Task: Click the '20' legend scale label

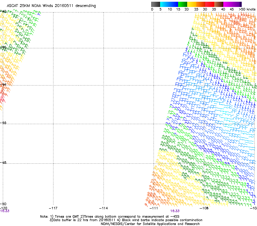Action: (186, 9)
